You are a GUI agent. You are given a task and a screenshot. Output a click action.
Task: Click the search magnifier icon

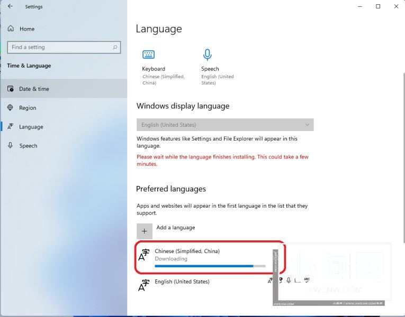(x=115, y=47)
